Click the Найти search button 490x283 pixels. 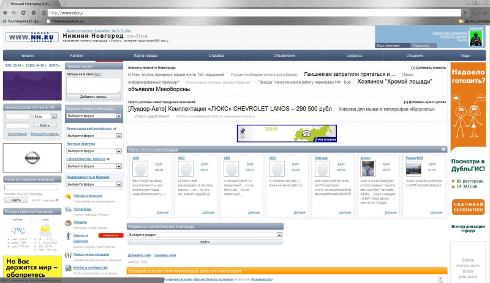(16, 200)
